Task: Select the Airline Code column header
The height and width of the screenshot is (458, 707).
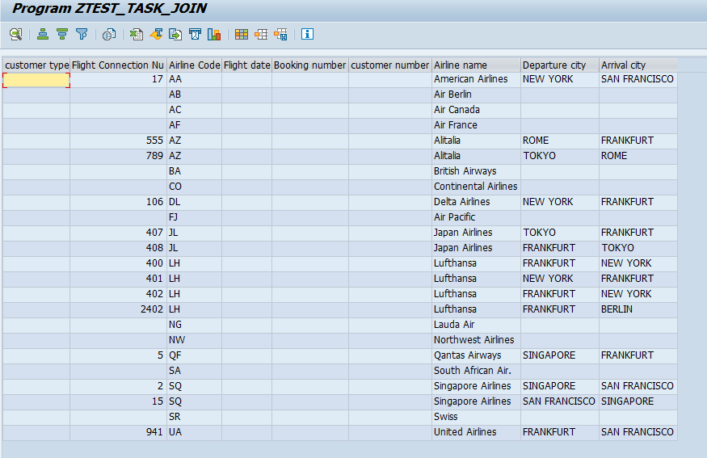Action: click(x=195, y=65)
